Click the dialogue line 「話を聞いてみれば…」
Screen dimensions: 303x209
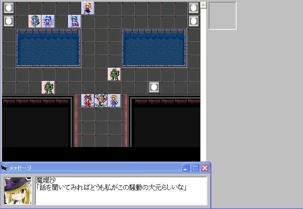pyautogui.click(x=111, y=188)
